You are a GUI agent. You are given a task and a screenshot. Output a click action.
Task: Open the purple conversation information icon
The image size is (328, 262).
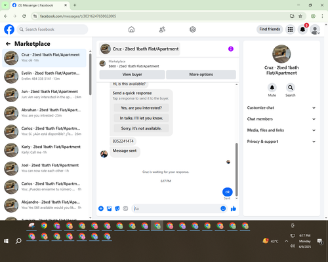(x=231, y=49)
